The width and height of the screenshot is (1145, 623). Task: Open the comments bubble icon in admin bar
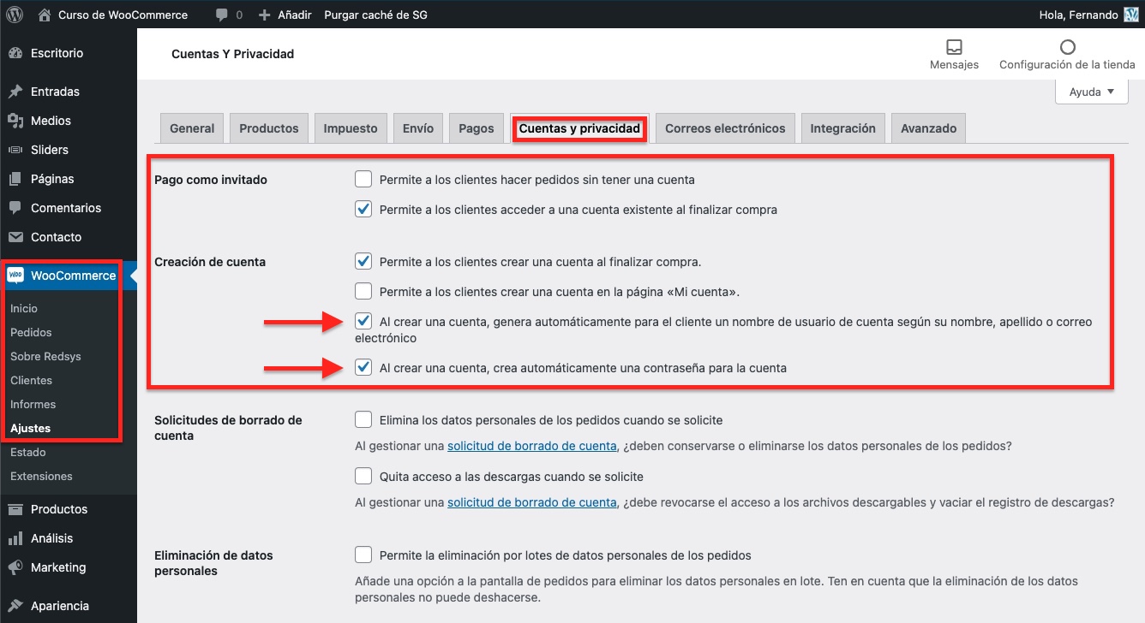coord(222,15)
